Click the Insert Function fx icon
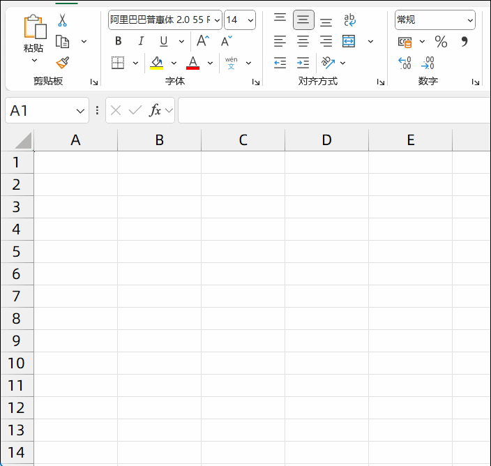 tap(155, 110)
